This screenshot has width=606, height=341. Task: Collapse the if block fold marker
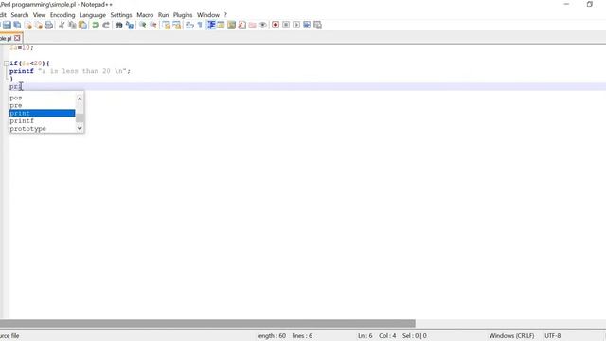[x=7, y=63]
